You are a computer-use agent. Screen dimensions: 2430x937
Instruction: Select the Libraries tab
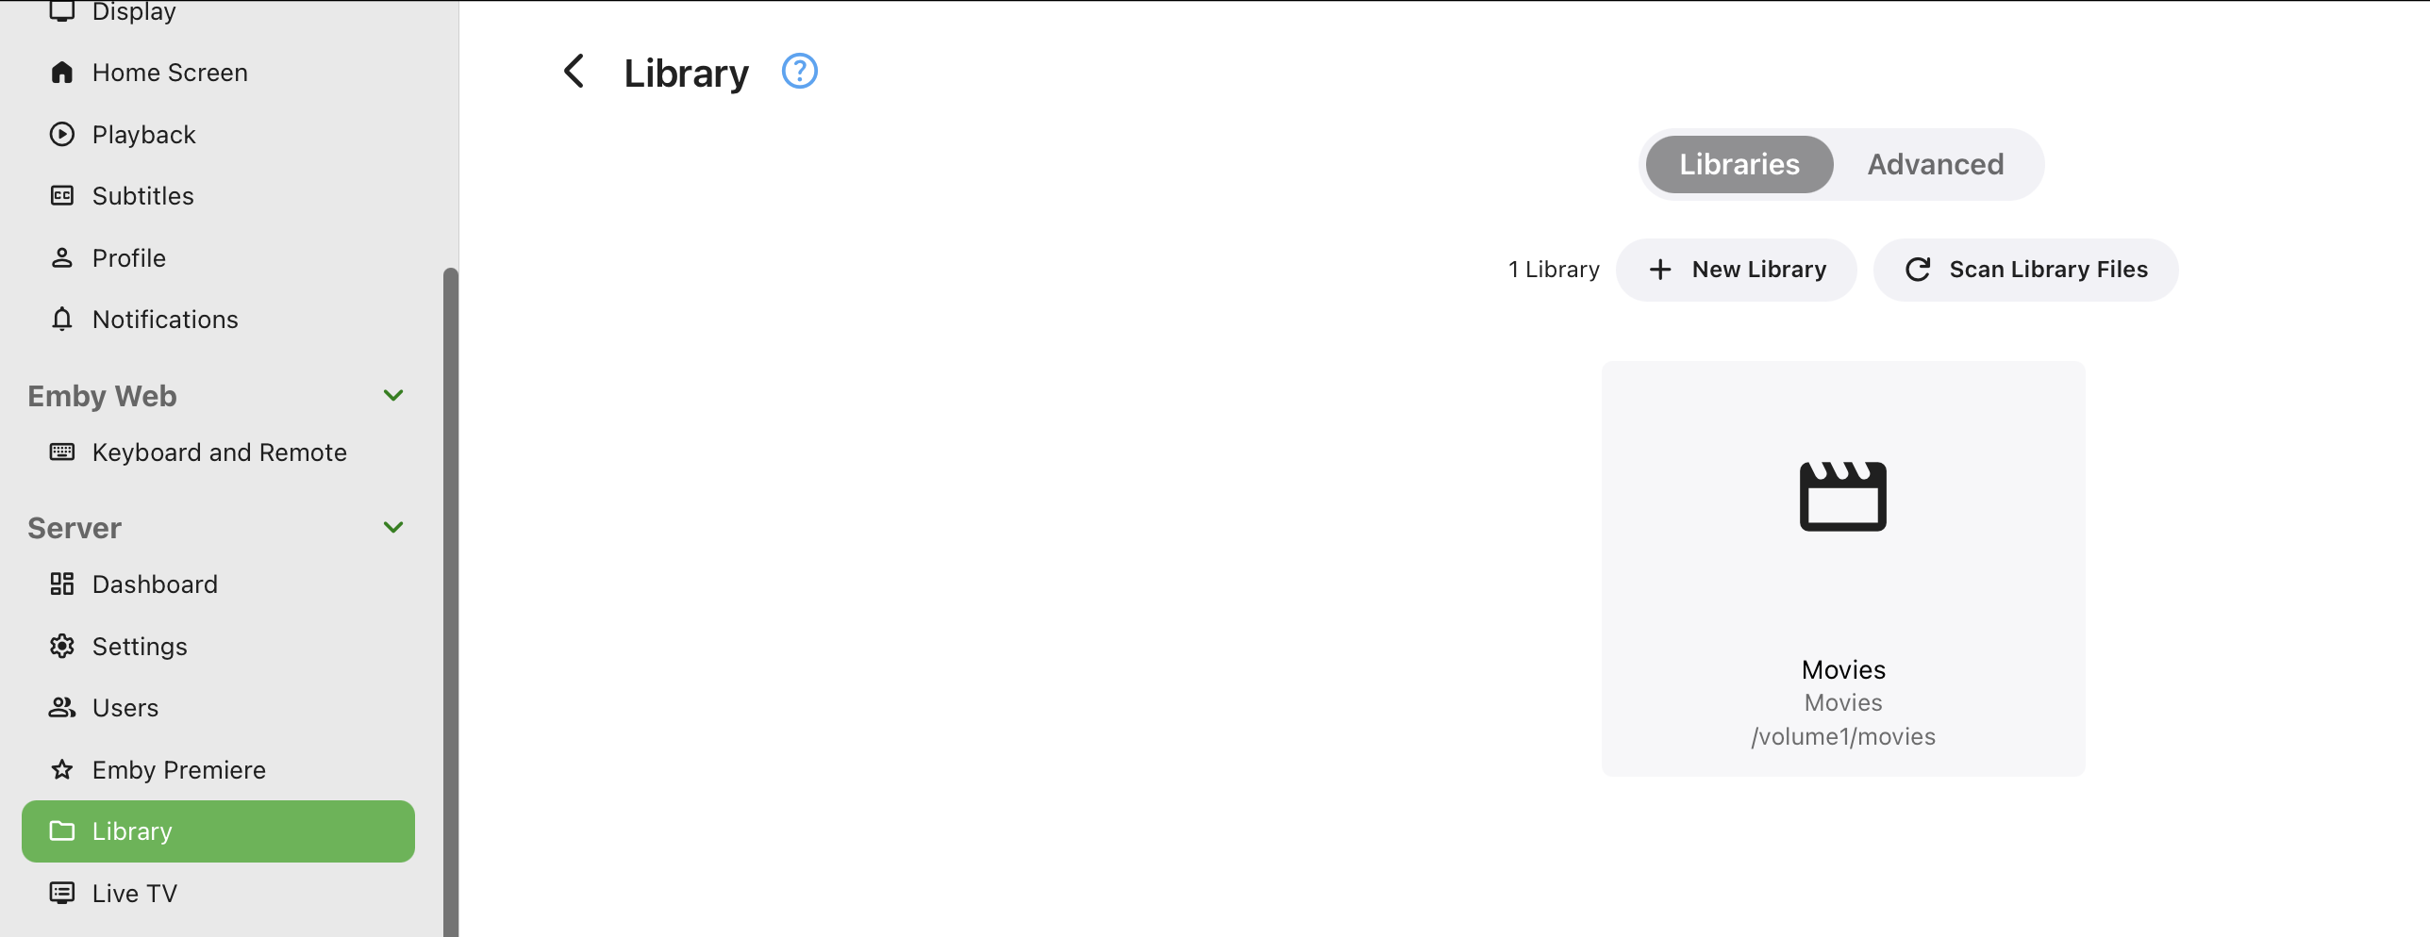point(1739,165)
